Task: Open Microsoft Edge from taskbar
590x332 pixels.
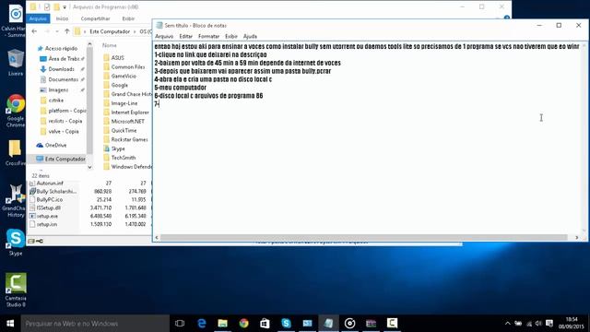Action: tap(202, 324)
